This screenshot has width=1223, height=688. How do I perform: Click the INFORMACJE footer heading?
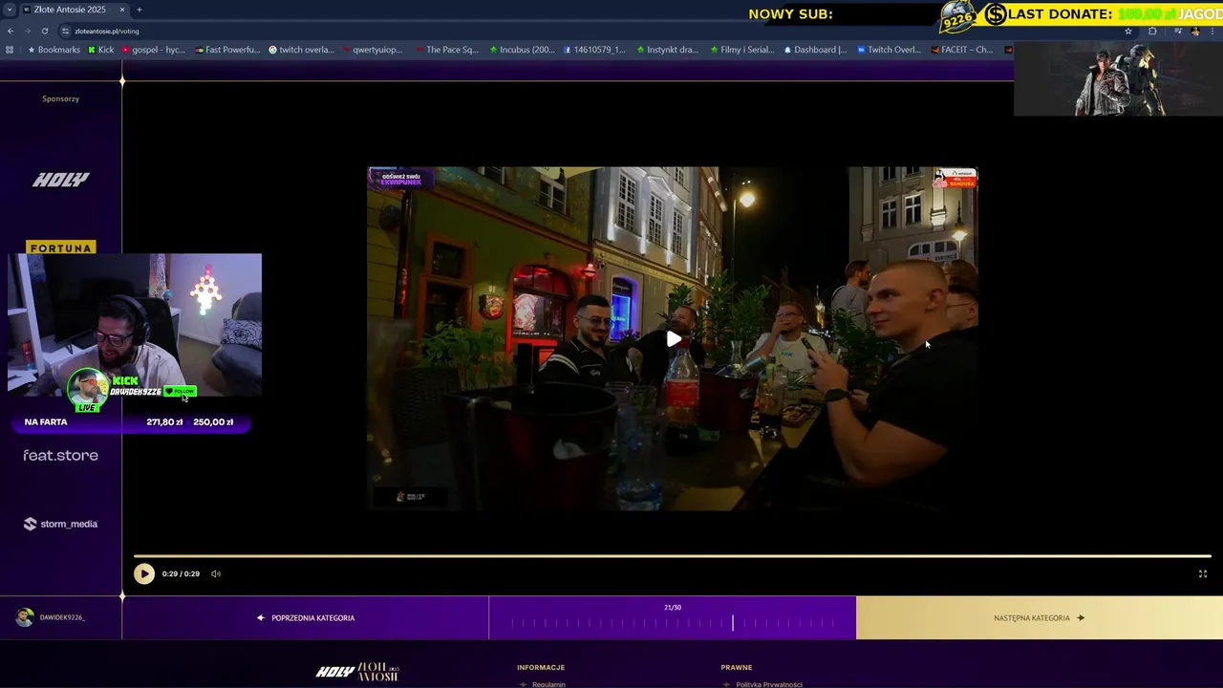click(541, 667)
